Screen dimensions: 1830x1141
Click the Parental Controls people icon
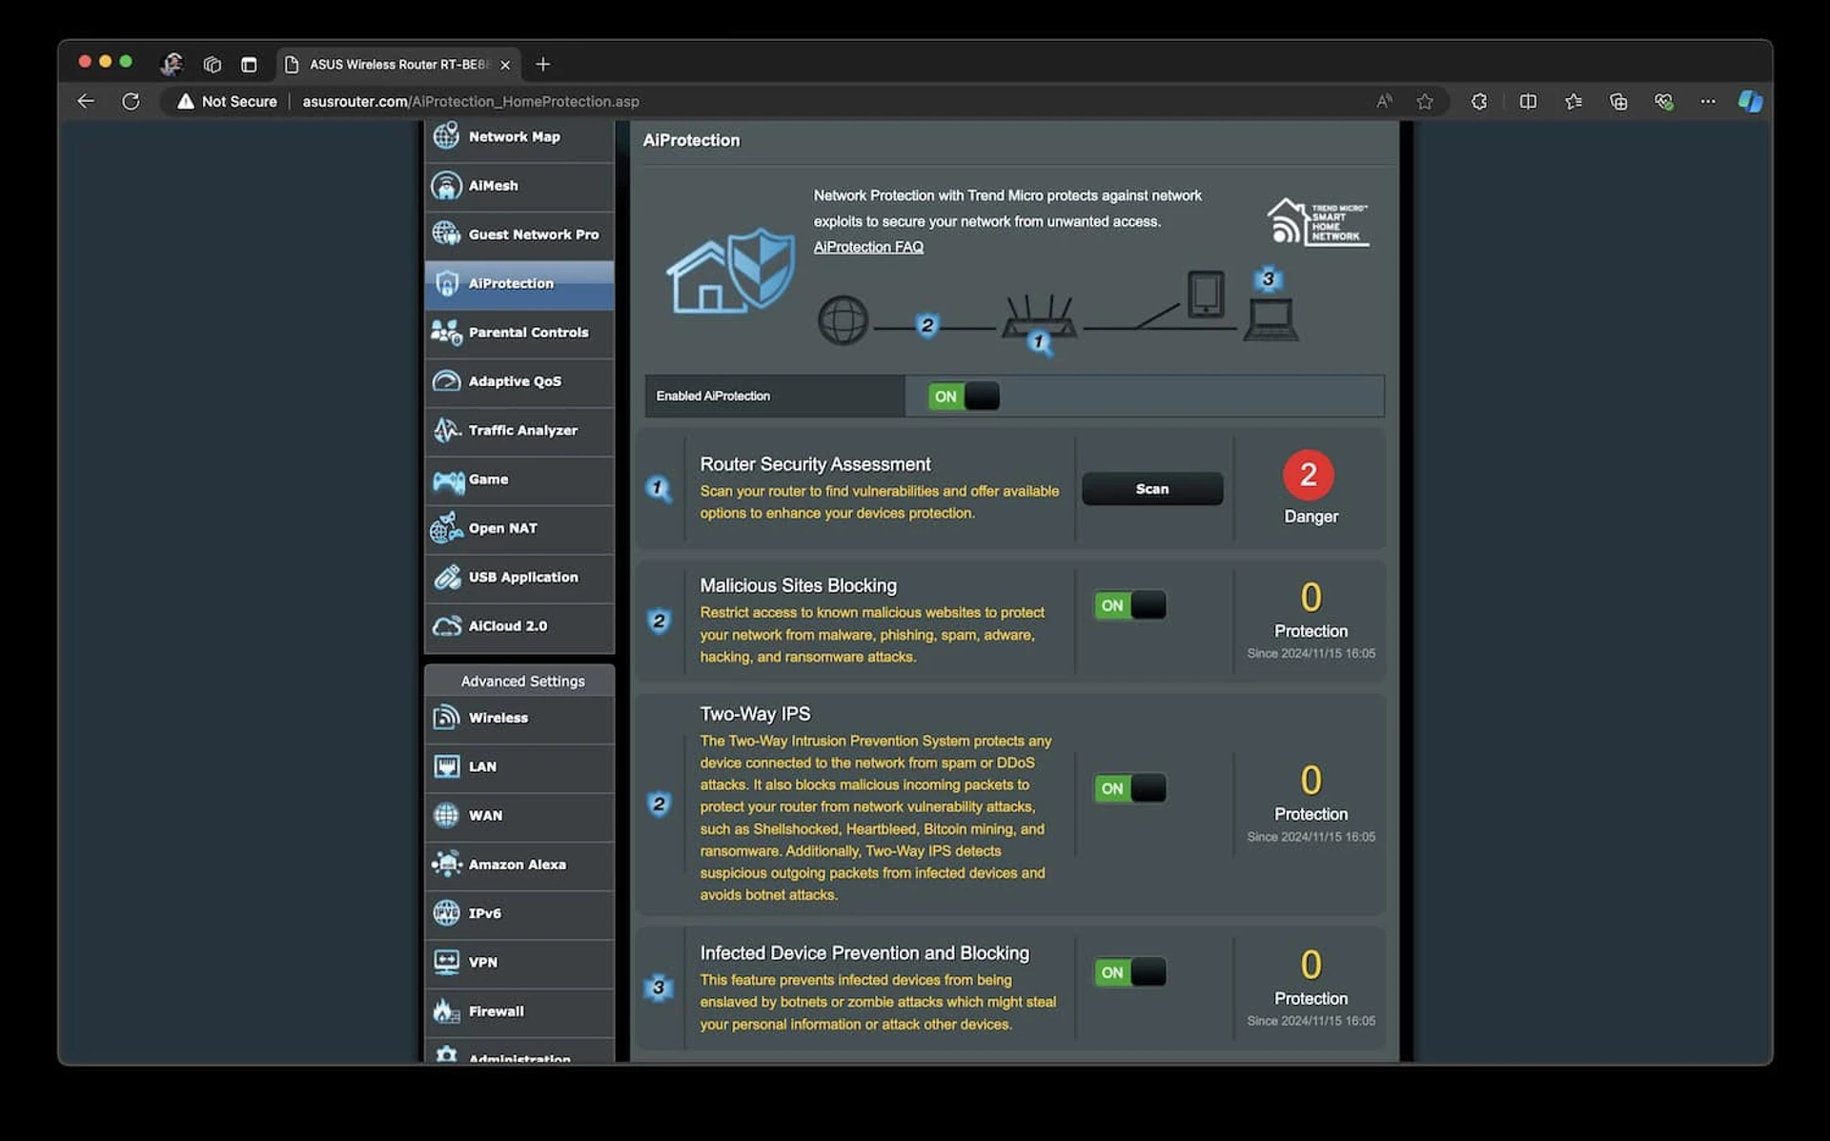[446, 332]
